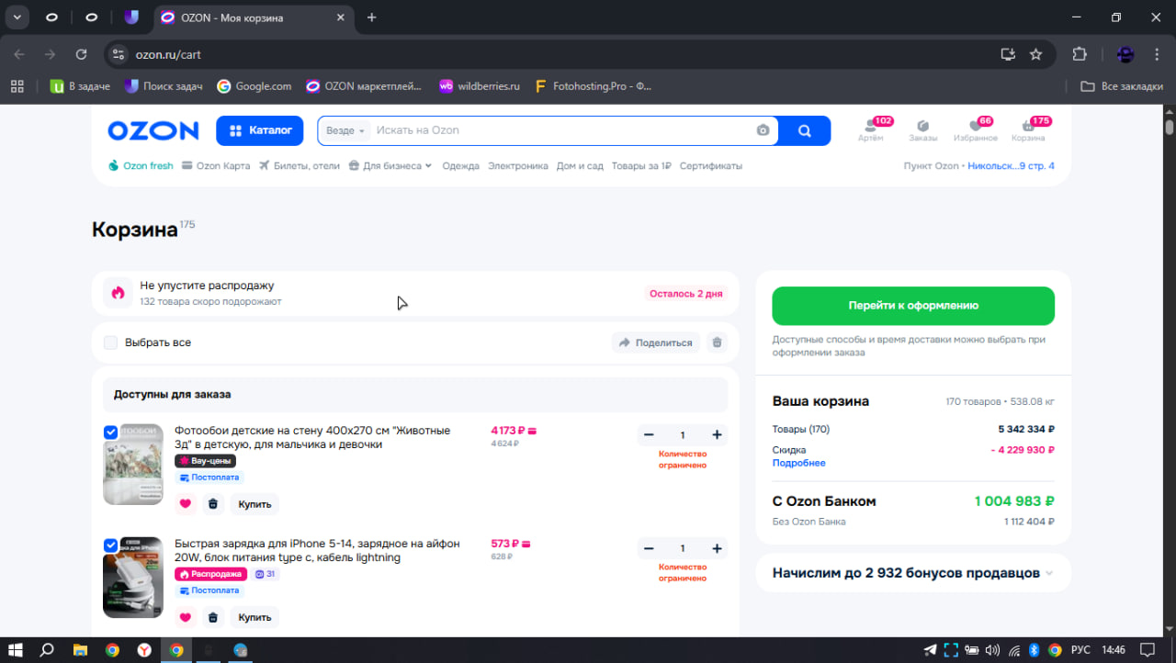Change the Никольск pickup point address
This screenshot has width=1176, height=663.
click(x=1011, y=166)
